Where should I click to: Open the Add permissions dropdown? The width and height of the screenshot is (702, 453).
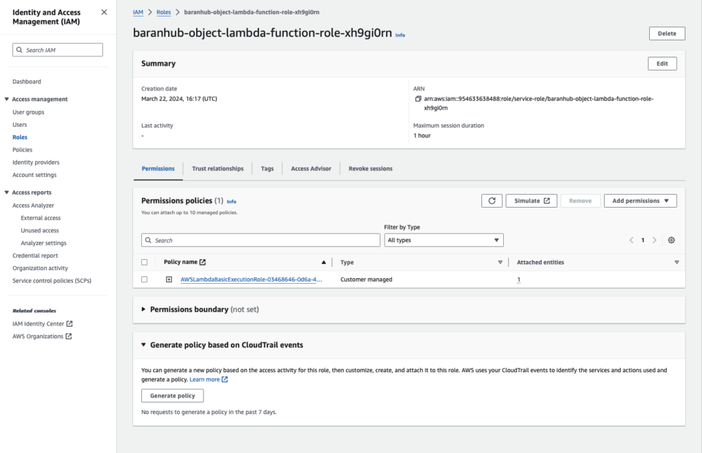click(640, 201)
